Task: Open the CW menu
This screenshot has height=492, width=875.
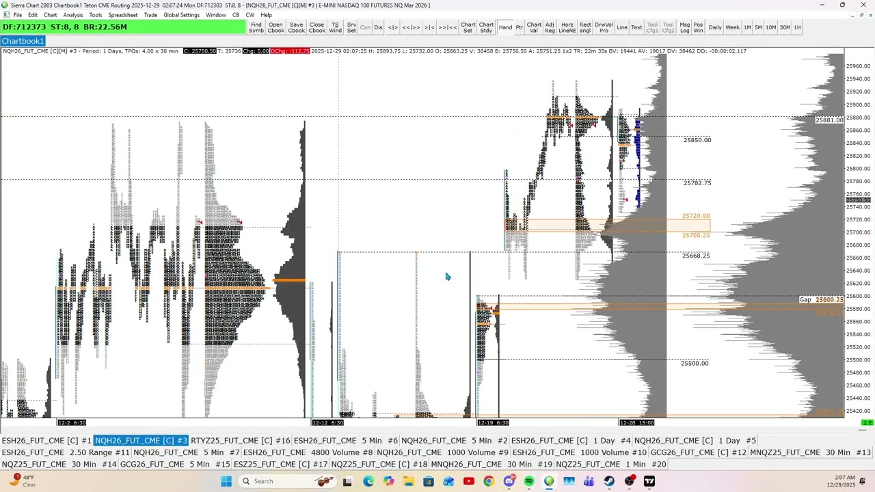Action: point(250,15)
